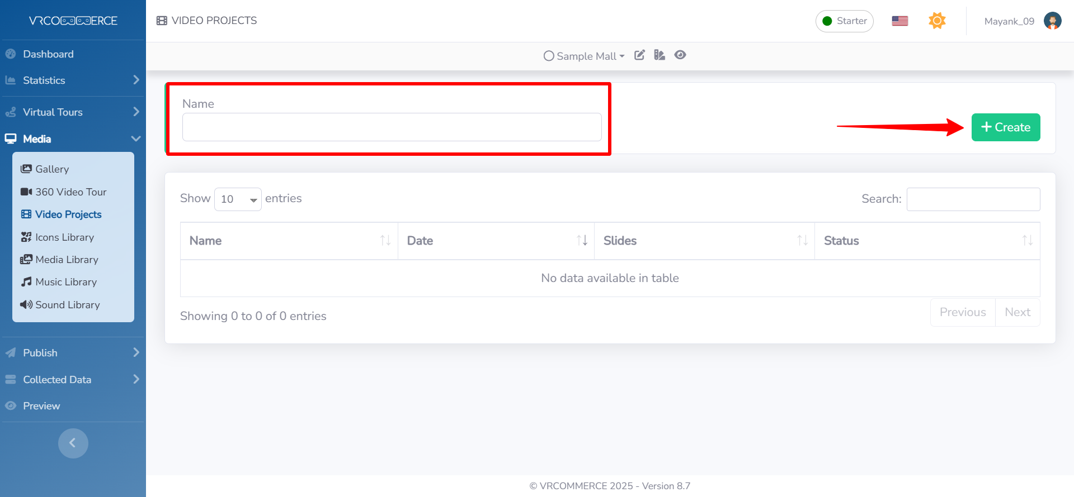Click the Starter plan badge

[844, 21]
